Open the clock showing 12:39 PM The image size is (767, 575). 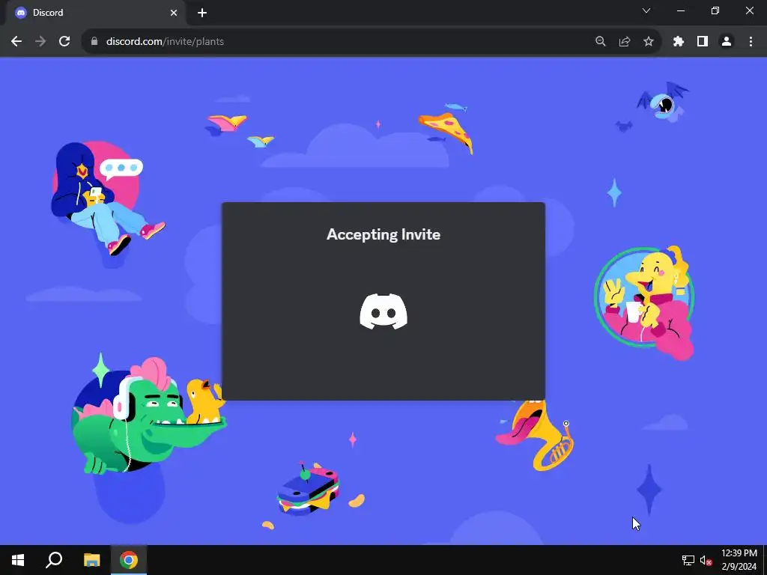click(739, 560)
